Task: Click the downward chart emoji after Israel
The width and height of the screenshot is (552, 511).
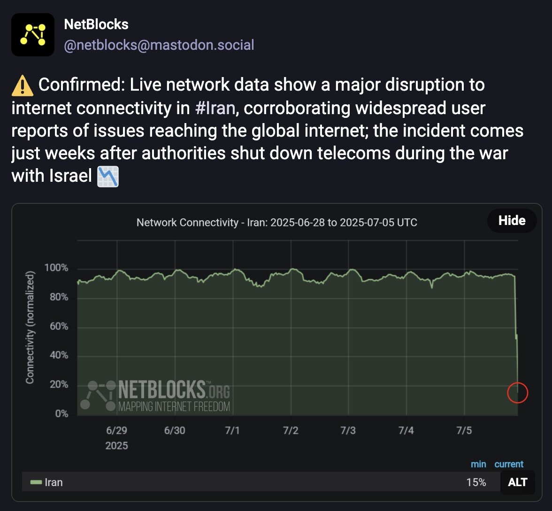Action: [x=108, y=177]
